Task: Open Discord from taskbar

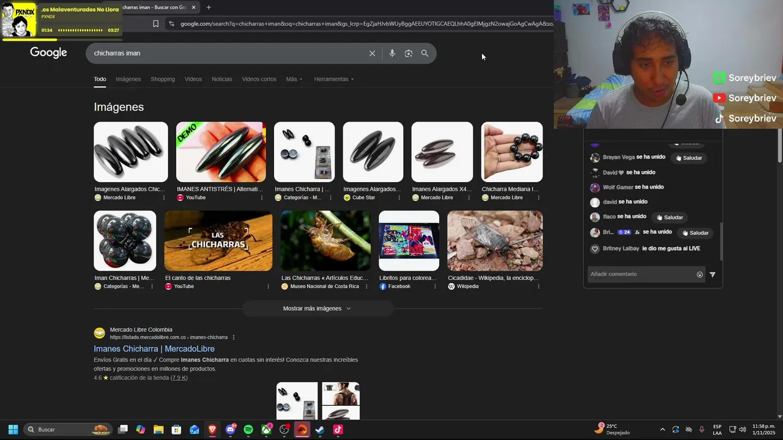Action: coord(230,430)
